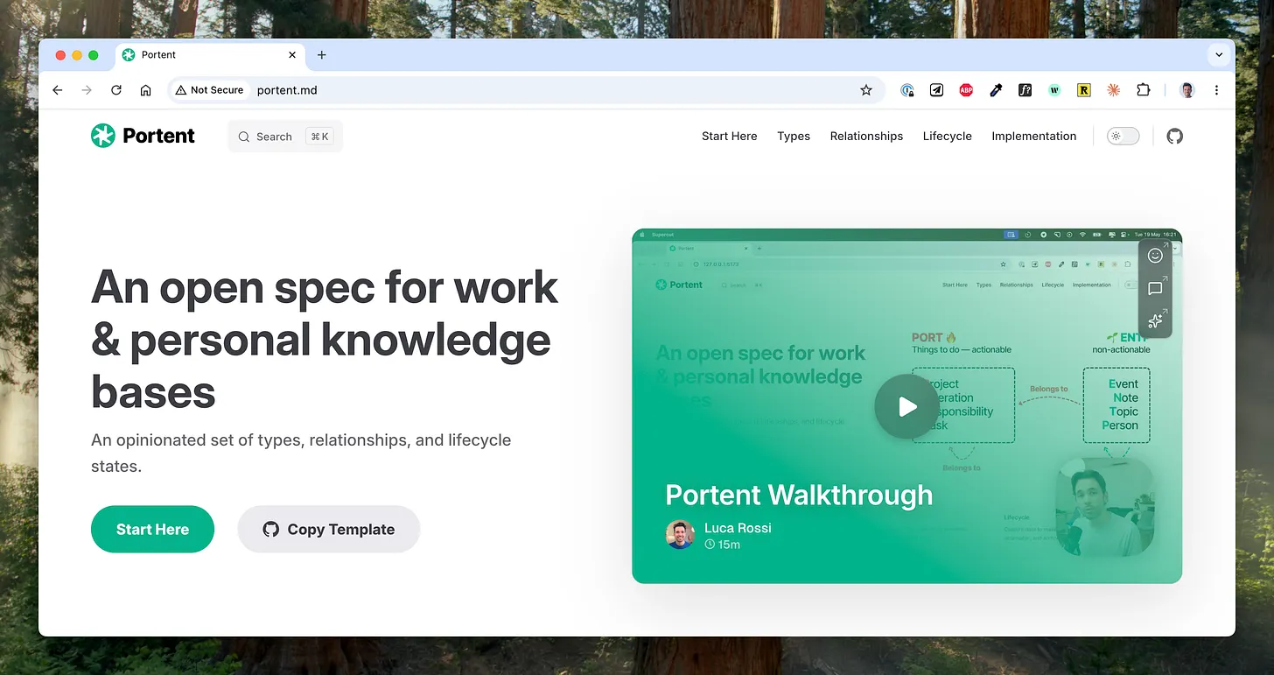Image resolution: width=1274 pixels, height=675 pixels.
Task: Click the "Portent Walkthrough" video title
Action: 799,495
